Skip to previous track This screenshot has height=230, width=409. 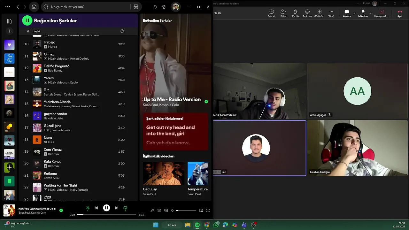(x=96, y=208)
